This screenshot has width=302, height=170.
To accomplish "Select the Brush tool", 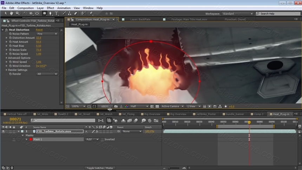I will point(64,13).
